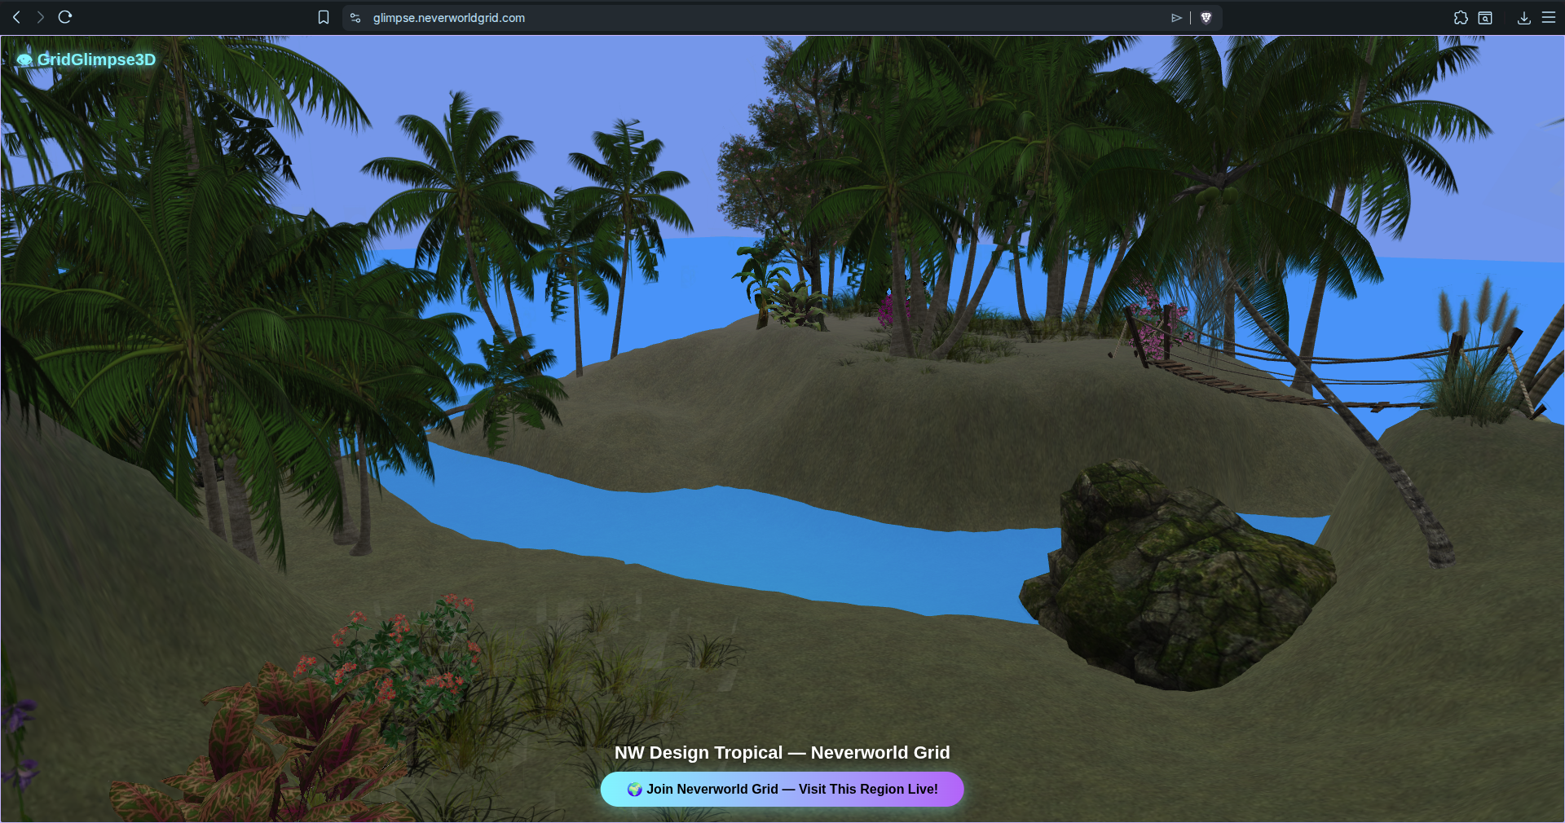Viewport: 1565px width, 823px height.
Task: Click the NW Design Tropical — Neverworld Grid title
Action: 782,752
